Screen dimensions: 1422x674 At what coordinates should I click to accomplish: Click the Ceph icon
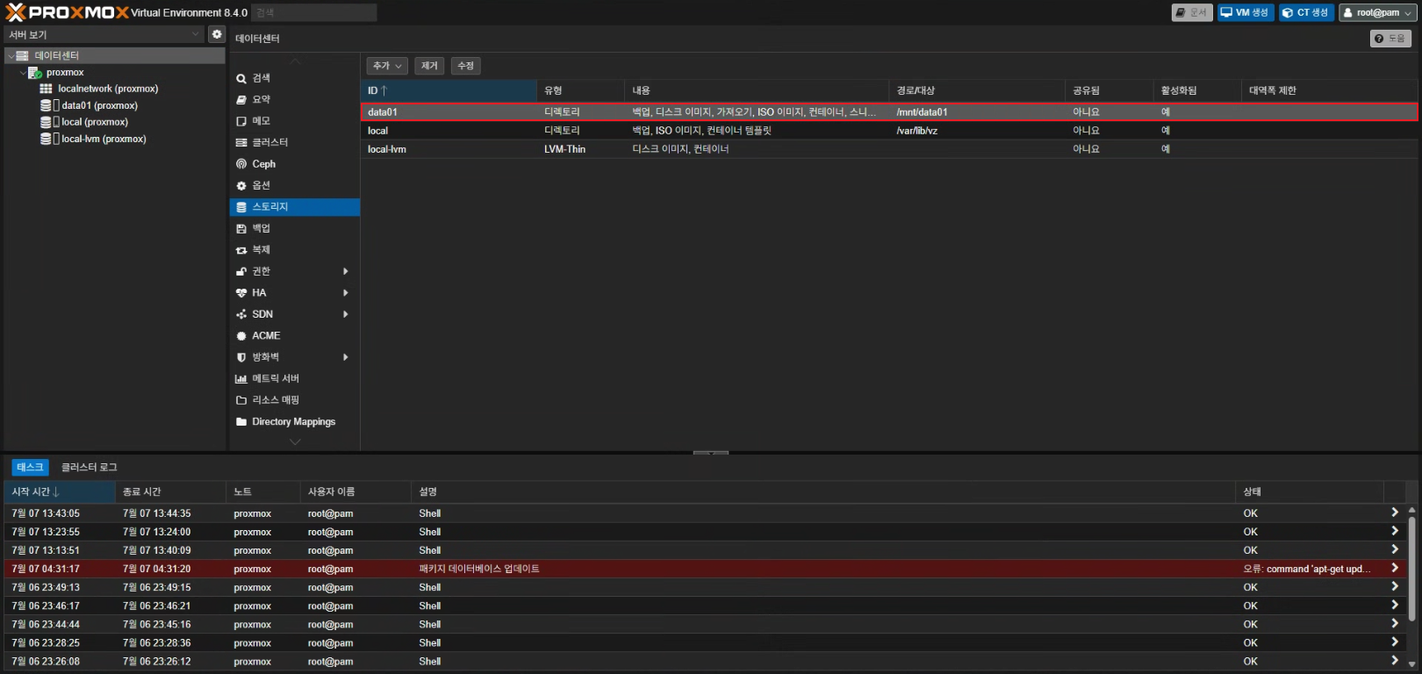click(x=241, y=164)
